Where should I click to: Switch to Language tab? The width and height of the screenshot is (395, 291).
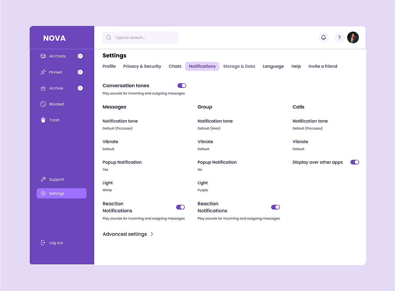coord(273,66)
